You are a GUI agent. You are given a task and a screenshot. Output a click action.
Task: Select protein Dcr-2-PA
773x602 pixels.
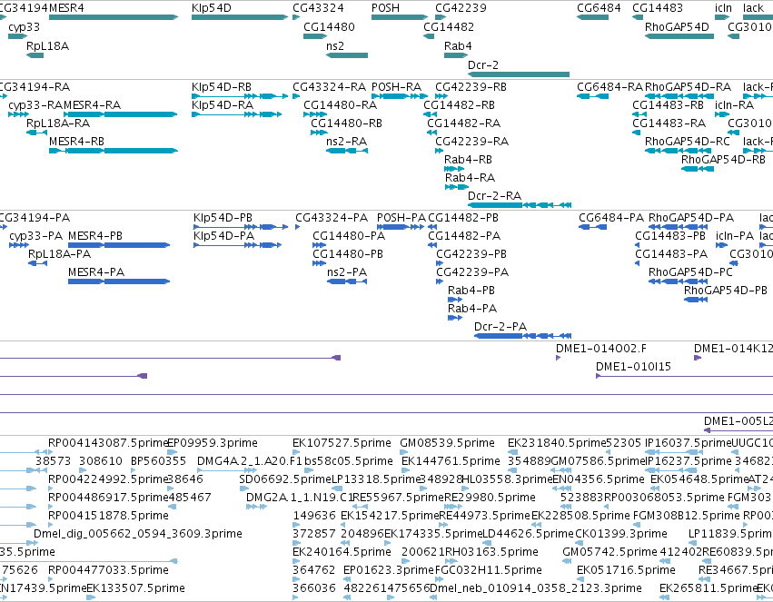tap(500, 327)
